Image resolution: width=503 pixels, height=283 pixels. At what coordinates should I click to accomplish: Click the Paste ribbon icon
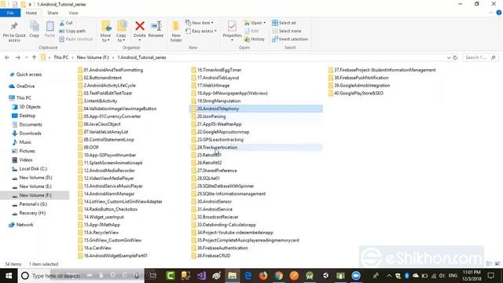pos(50,30)
